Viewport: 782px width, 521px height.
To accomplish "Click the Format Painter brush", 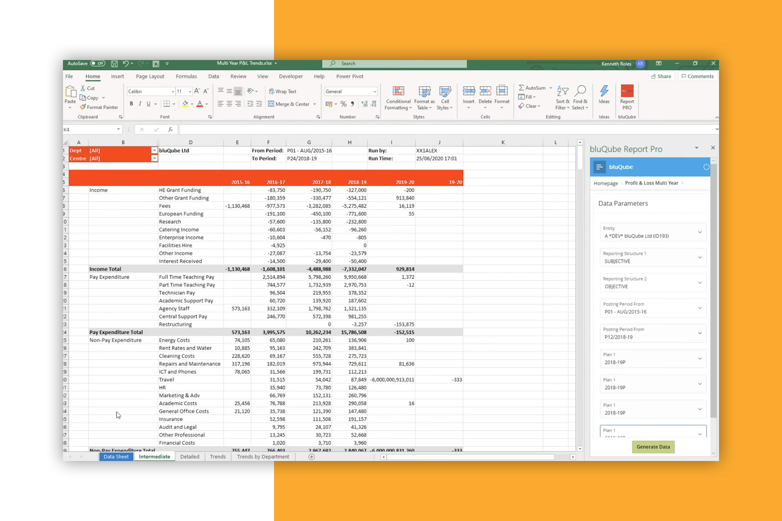I will click(83, 107).
